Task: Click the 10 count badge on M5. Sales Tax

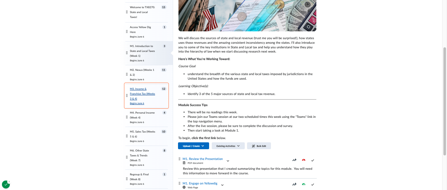Action: (x=164, y=132)
